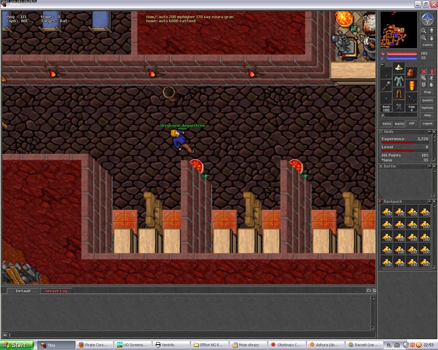Minimize the Backpack panel
Screen dimensions: 438x350
[x=429, y=201]
